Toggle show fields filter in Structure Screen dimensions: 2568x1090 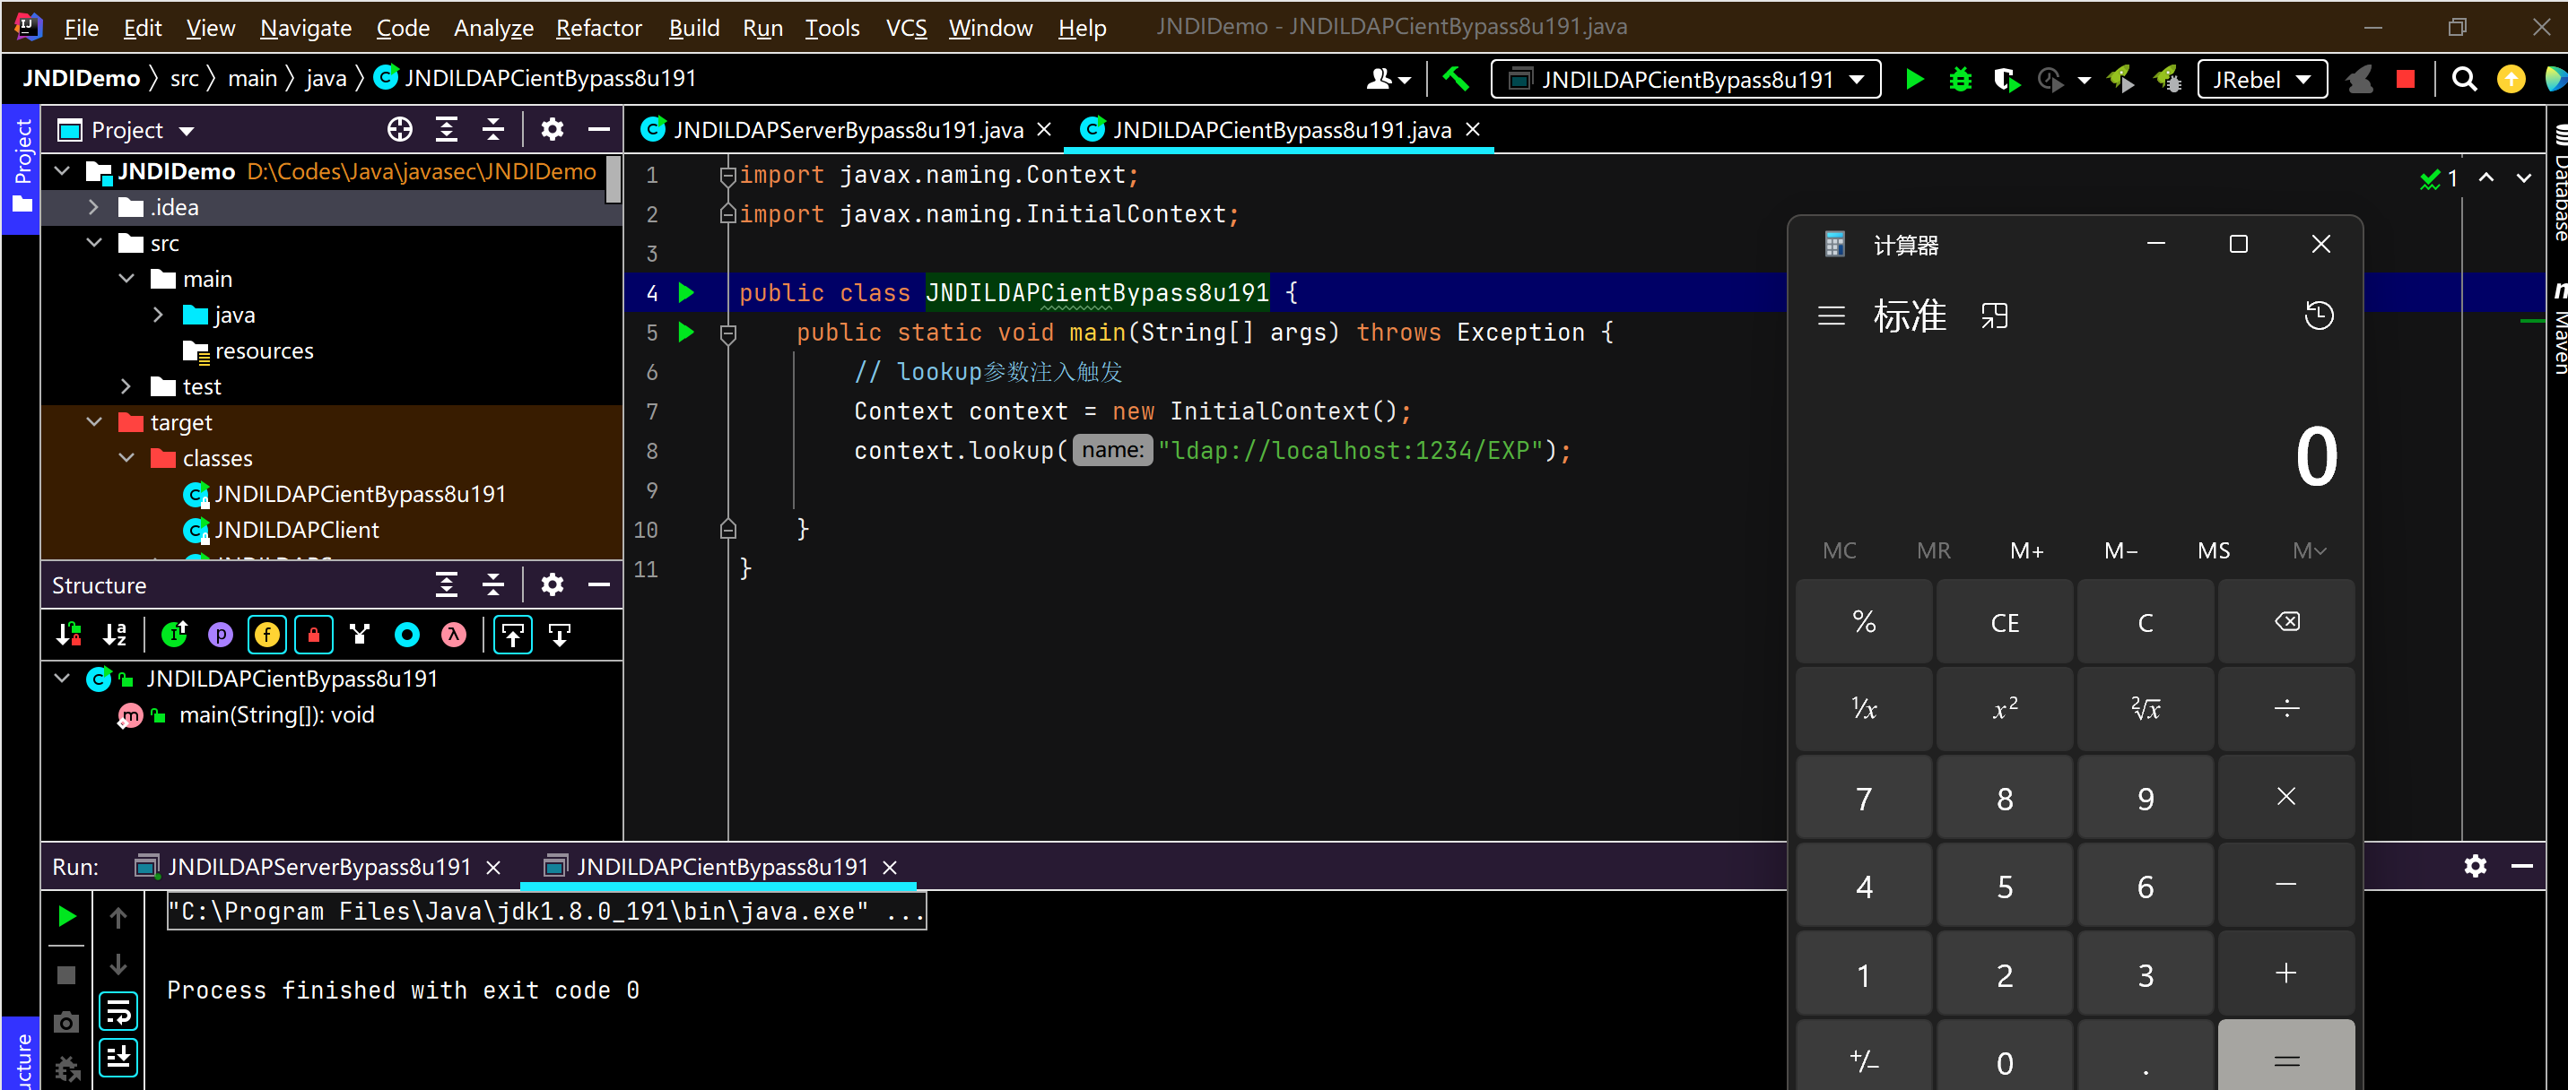[267, 635]
